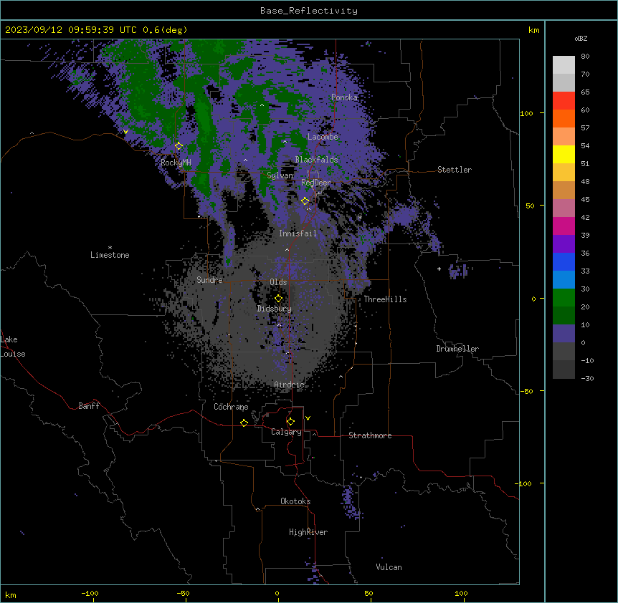The width and height of the screenshot is (618, 603).
Task: Click the -50 tick on the right axis
Action: click(526, 391)
